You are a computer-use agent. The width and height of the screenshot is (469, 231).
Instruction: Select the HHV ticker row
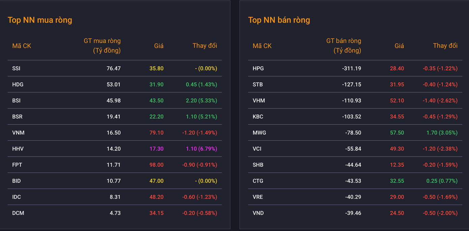(x=18, y=149)
